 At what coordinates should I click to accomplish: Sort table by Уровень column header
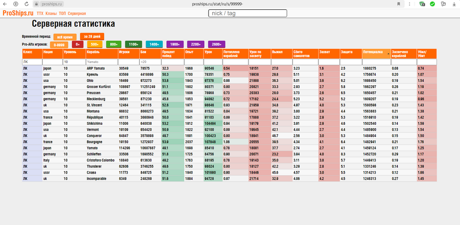[x=74, y=54]
